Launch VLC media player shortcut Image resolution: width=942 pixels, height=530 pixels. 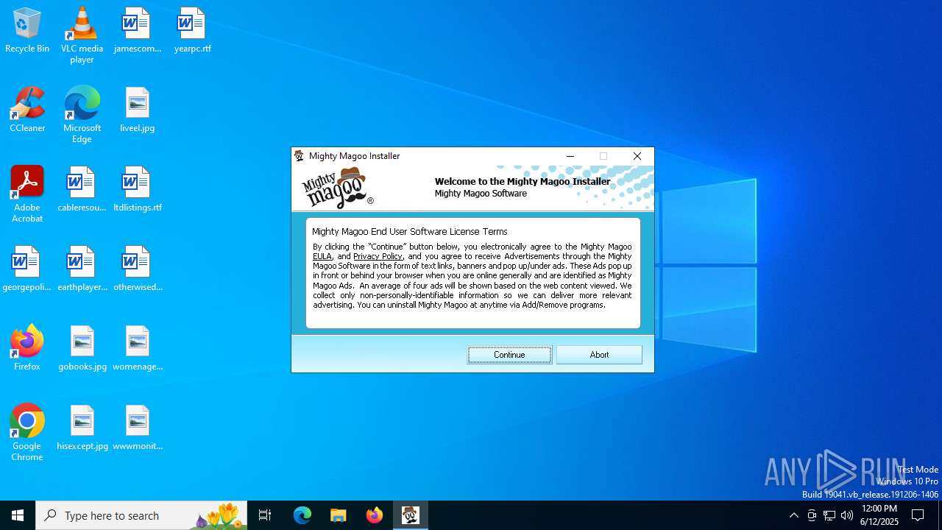[x=82, y=35]
